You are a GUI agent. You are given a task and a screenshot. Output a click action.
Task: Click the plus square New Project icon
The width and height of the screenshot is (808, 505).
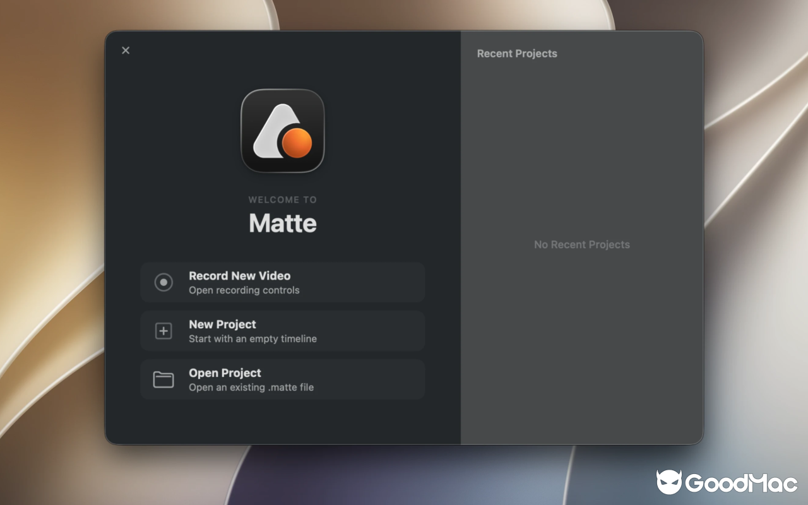(163, 331)
